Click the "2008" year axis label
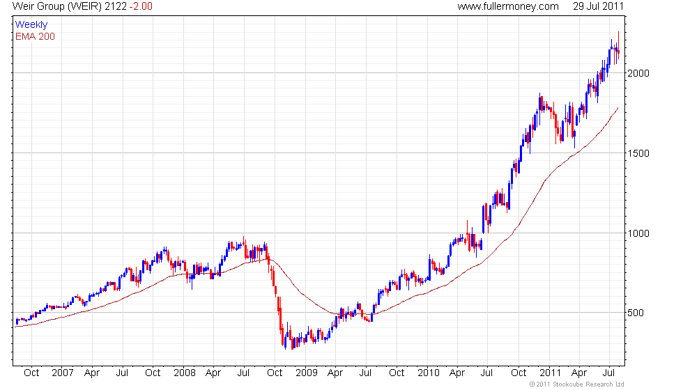 click(185, 373)
